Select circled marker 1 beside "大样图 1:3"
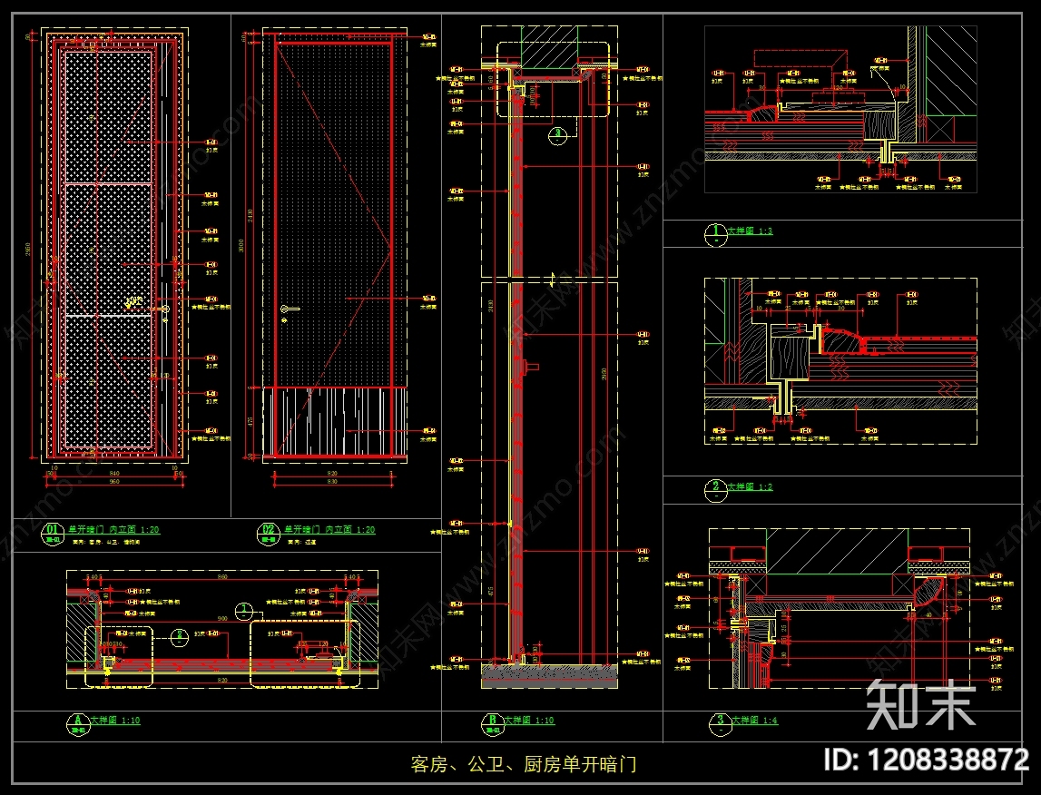 (716, 233)
